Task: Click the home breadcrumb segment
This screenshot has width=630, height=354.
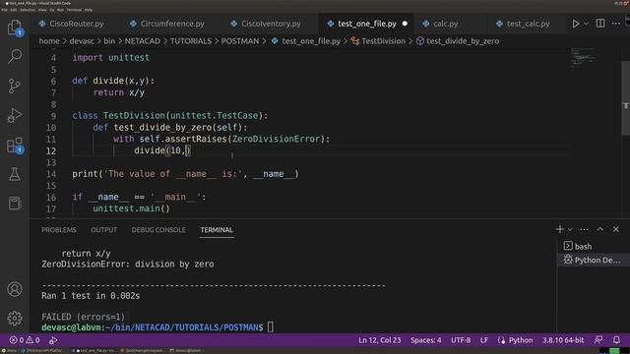Action: click(49, 41)
